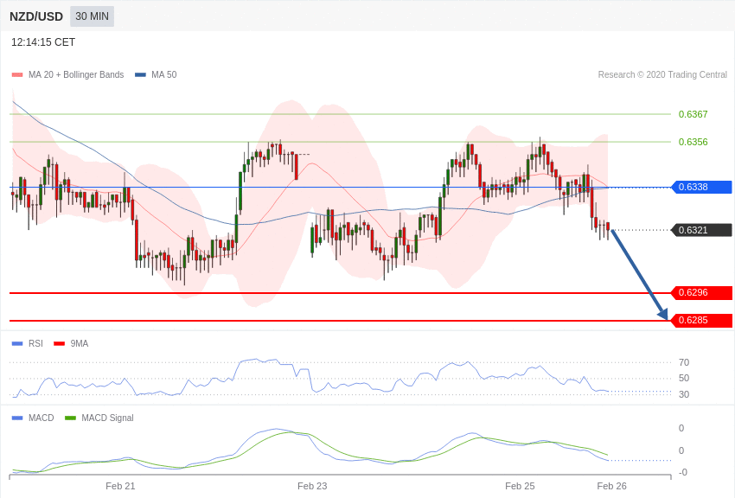Click the MA 20 + Bollinger Bands swatch
Image resolution: width=735 pixels, height=498 pixels.
point(17,75)
